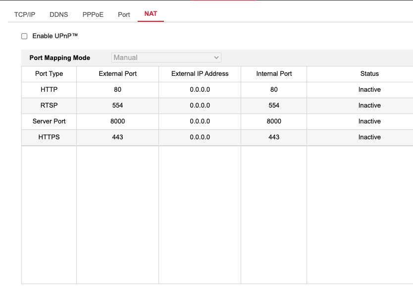Click the Internal Port column header
Image resolution: width=413 pixels, height=292 pixels.
click(x=274, y=74)
